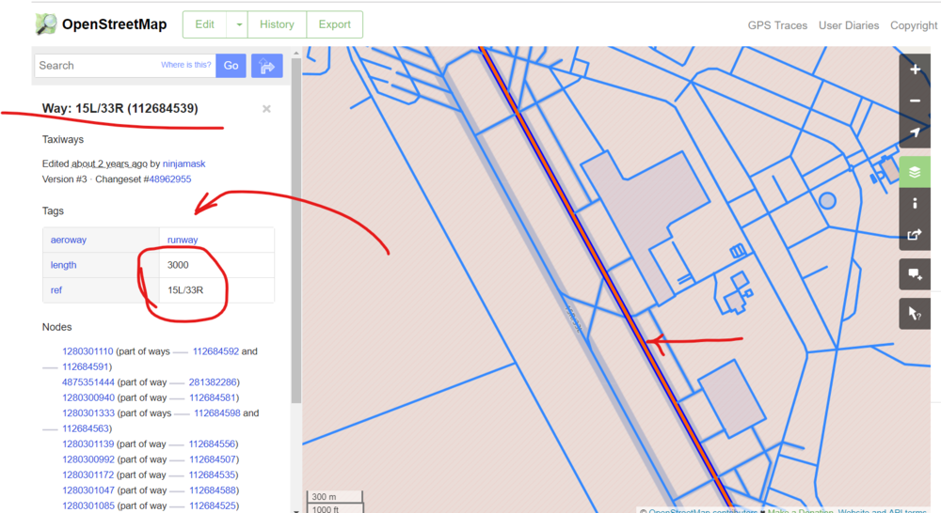941x513 pixels.
Task: Open way 112684588
Action: click(x=213, y=490)
